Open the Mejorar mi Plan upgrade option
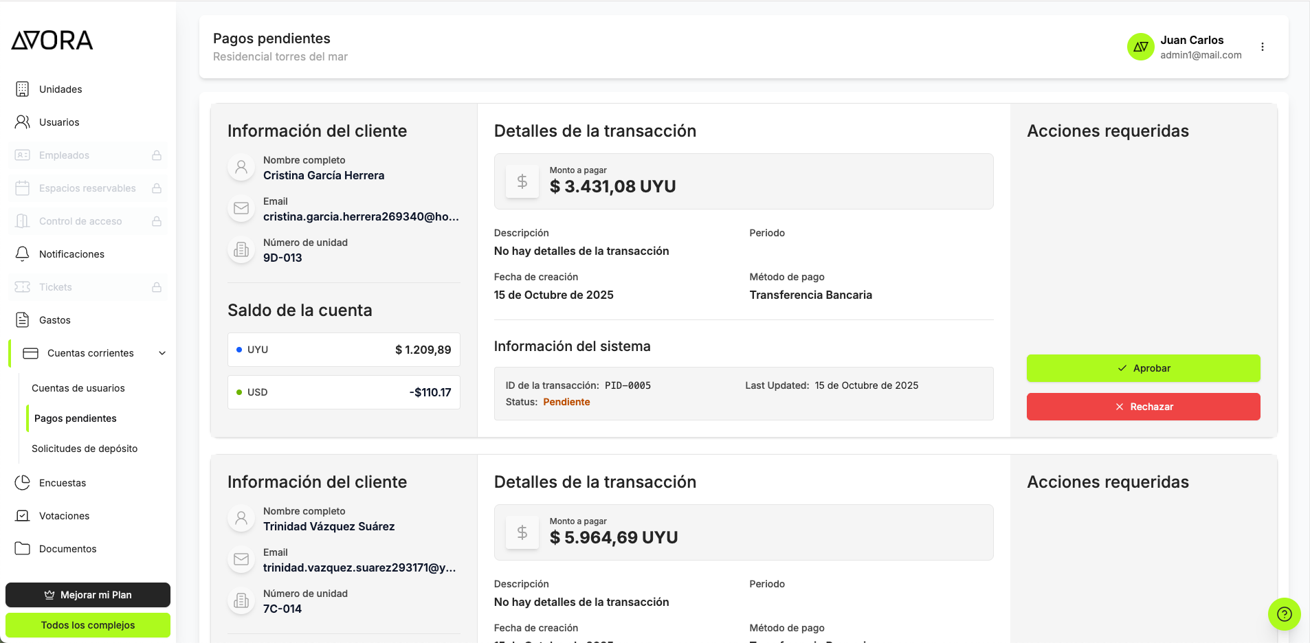This screenshot has width=1310, height=643. (x=87, y=595)
